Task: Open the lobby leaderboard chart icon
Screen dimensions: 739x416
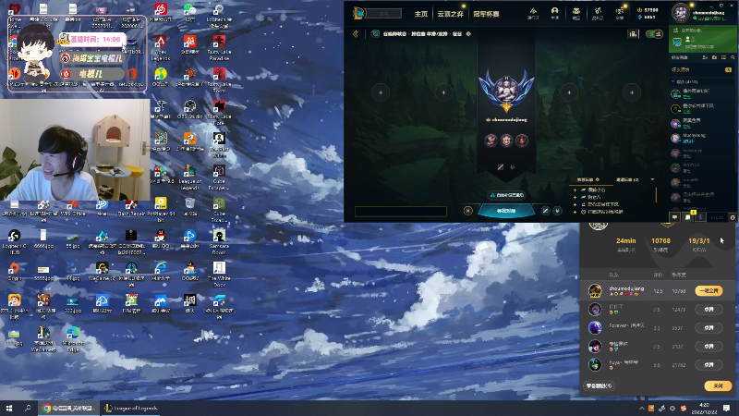Action: (x=633, y=34)
